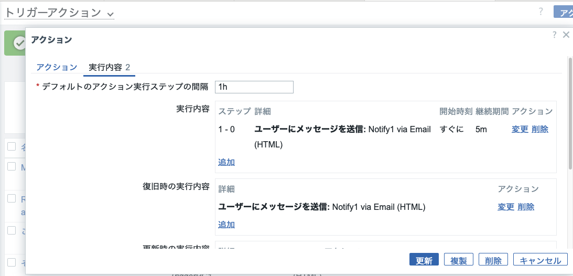Click 変更 in the 復旧時の実行内容 row
The image size is (573, 276).
coord(506,207)
